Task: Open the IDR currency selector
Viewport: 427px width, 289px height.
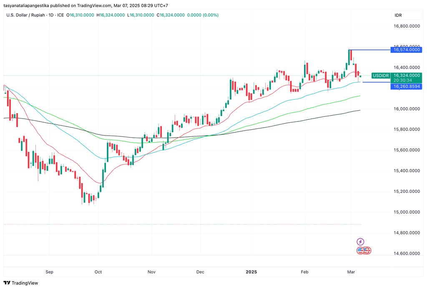Action: coord(406,15)
